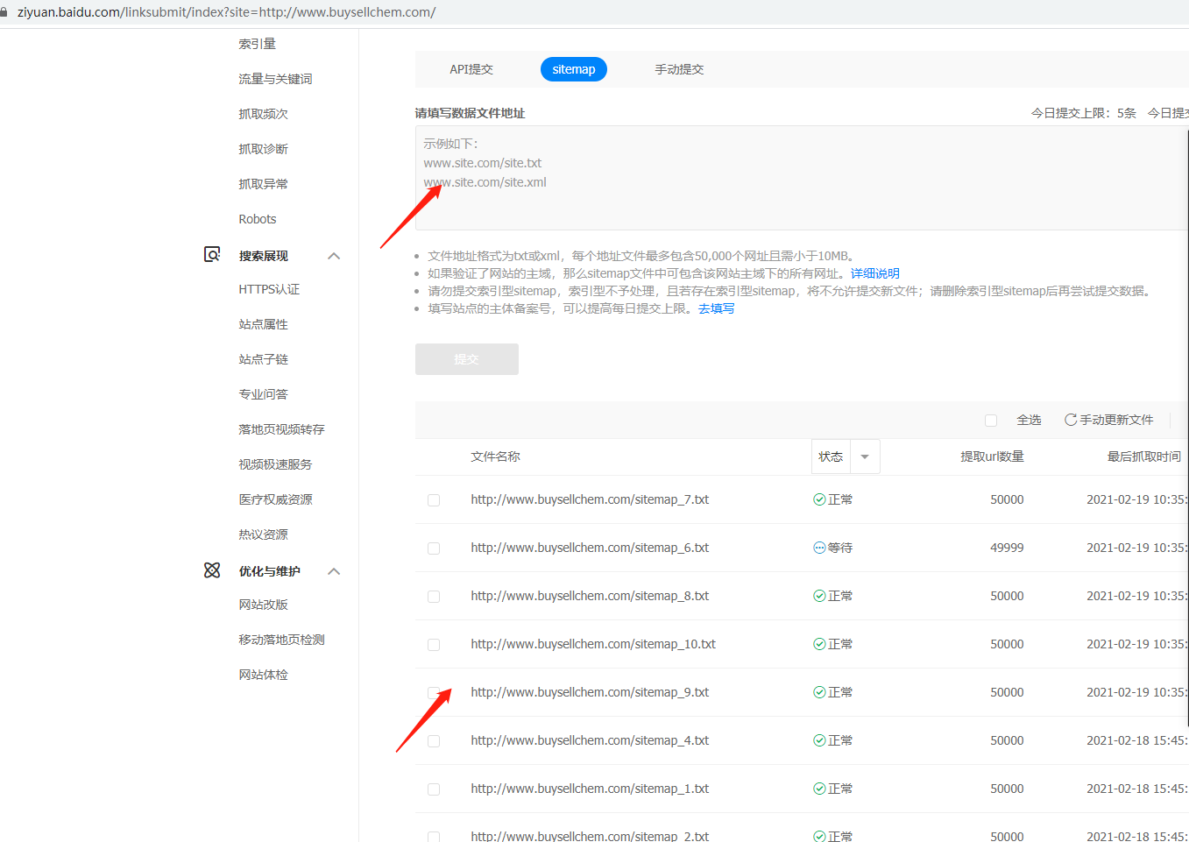Collapse the 搜索展现 sidebar section
Viewport: 1189px width, 842px height.
pos(334,256)
